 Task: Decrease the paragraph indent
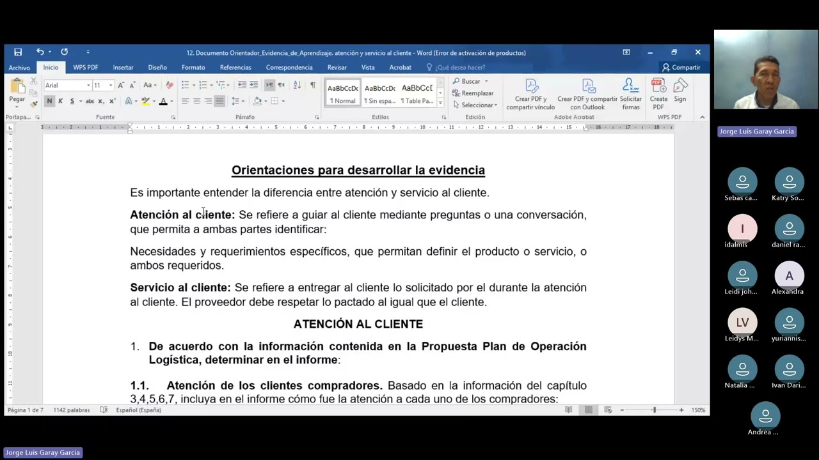point(242,85)
